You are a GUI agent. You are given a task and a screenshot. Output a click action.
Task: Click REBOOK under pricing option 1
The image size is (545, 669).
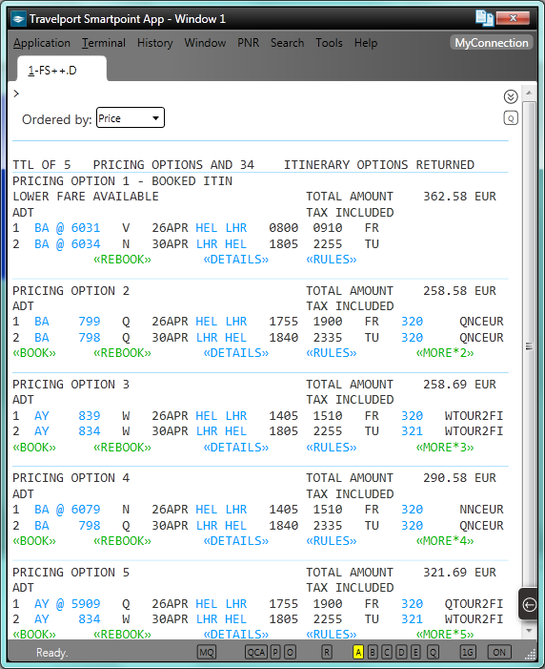(x=122, y=260)
